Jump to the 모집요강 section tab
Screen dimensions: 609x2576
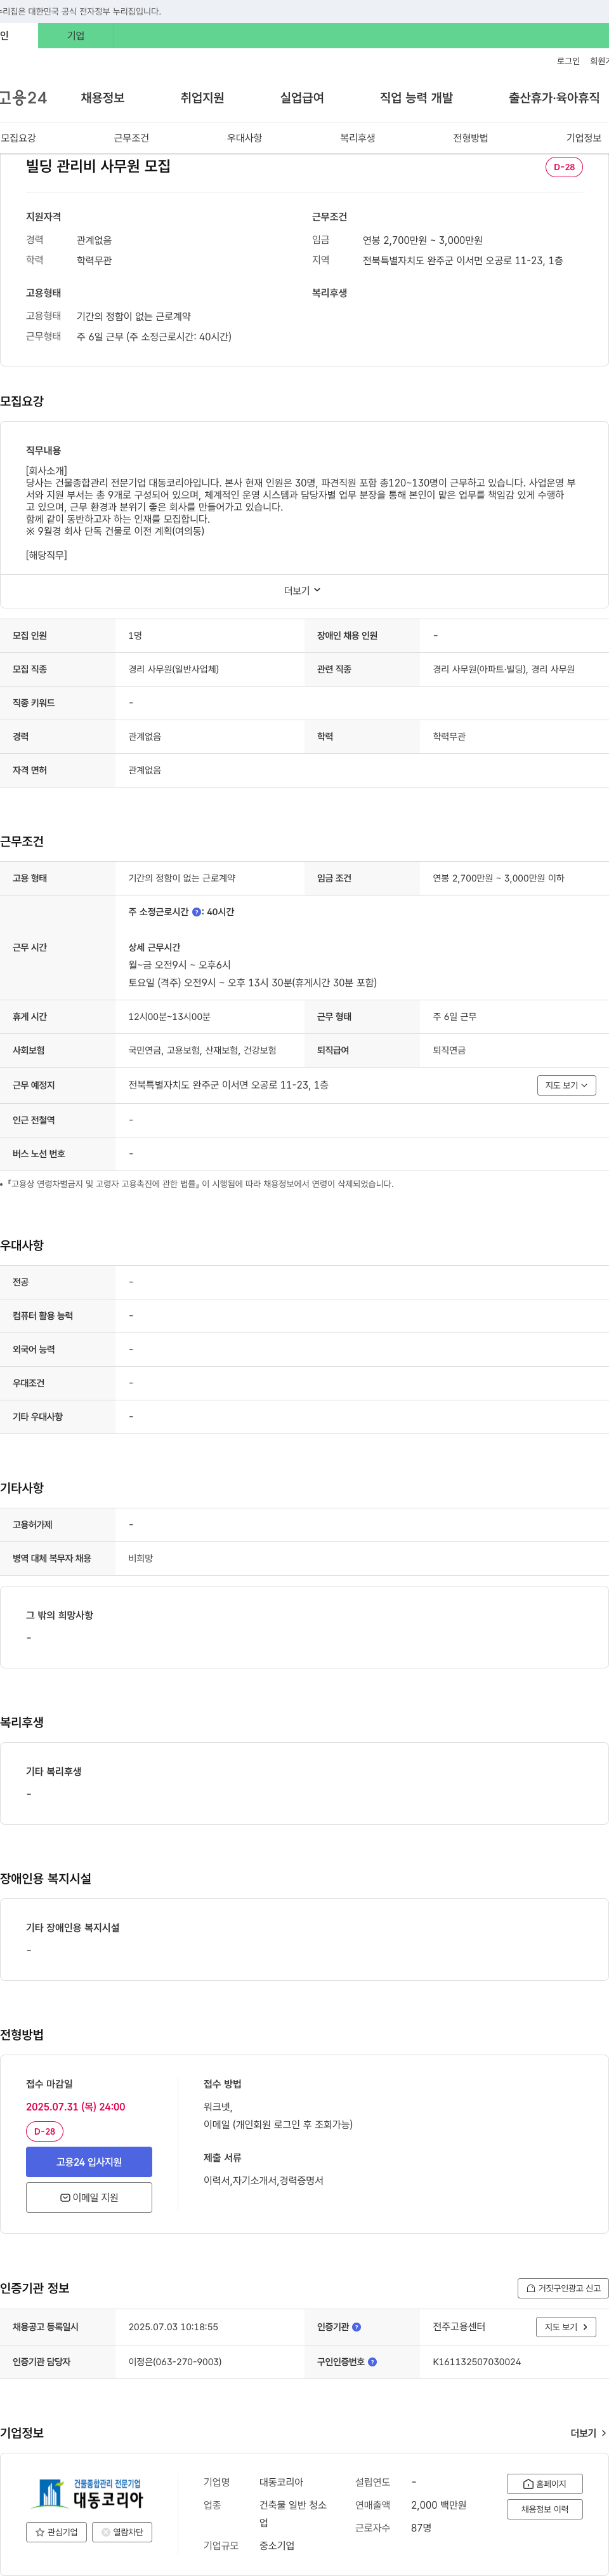18,138
